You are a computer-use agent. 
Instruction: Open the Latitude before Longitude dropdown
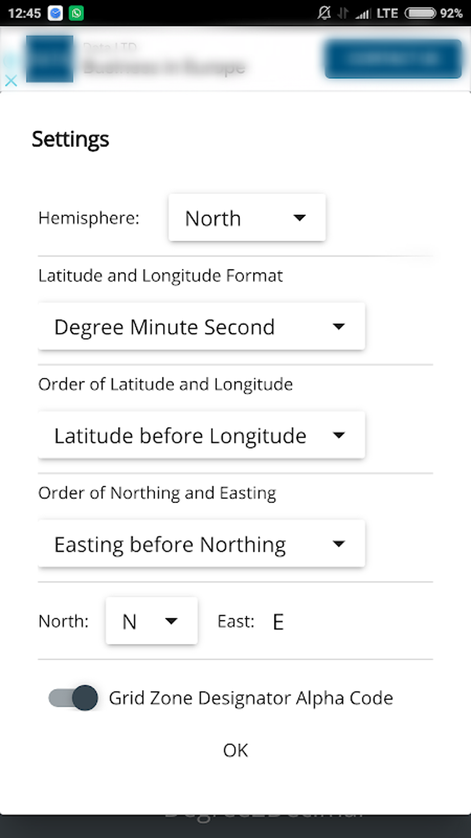201,435
